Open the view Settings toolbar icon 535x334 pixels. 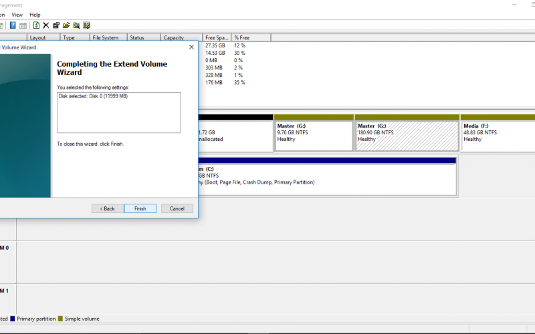pos(86,25)
